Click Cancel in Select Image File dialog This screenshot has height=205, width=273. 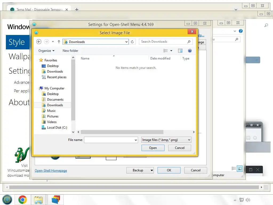pos(179,148)
